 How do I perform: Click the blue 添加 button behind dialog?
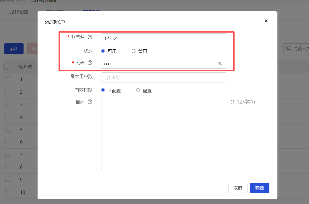(14, 49)
